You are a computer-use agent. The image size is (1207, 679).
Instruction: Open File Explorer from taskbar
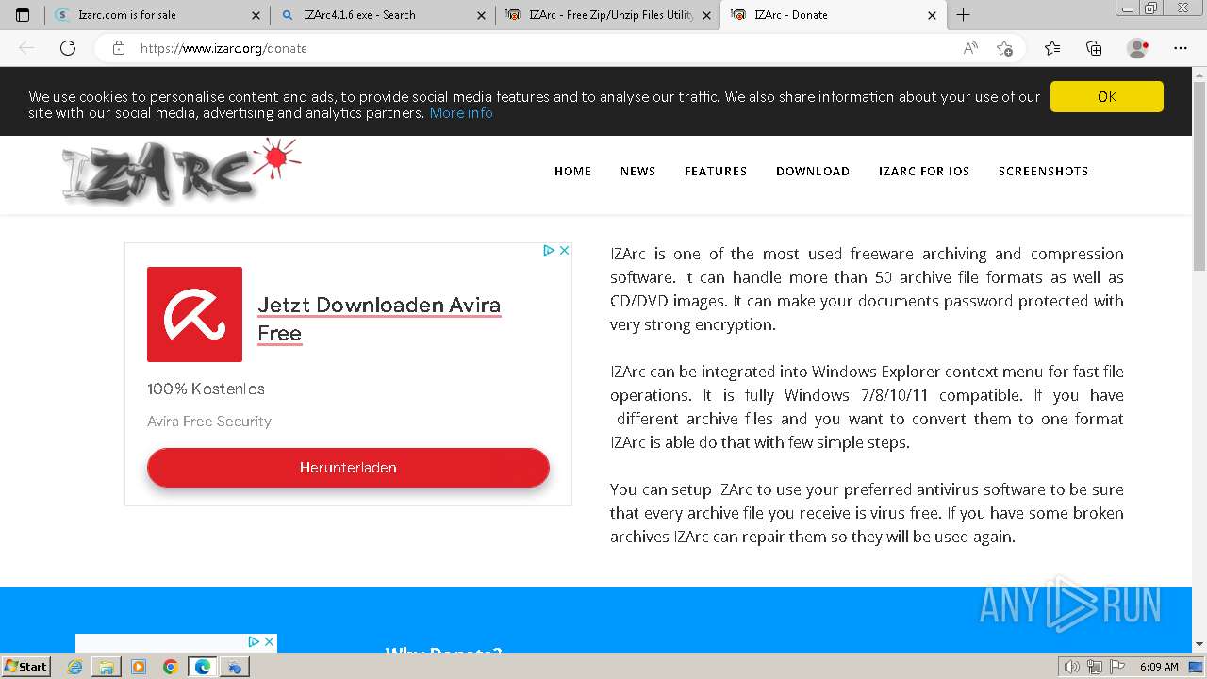[107, 667]
